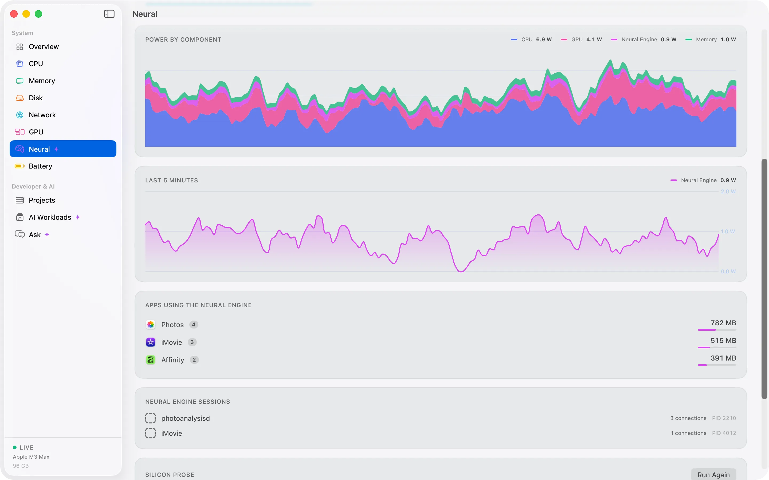Click the iMovie session name
The width and height of the screenshot is (769, 480).
tap(172, 433)
